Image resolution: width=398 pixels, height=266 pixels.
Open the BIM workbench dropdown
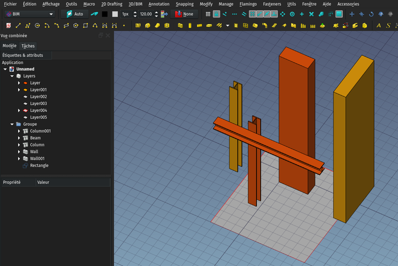pyautogui.click(x=30, y=14)
